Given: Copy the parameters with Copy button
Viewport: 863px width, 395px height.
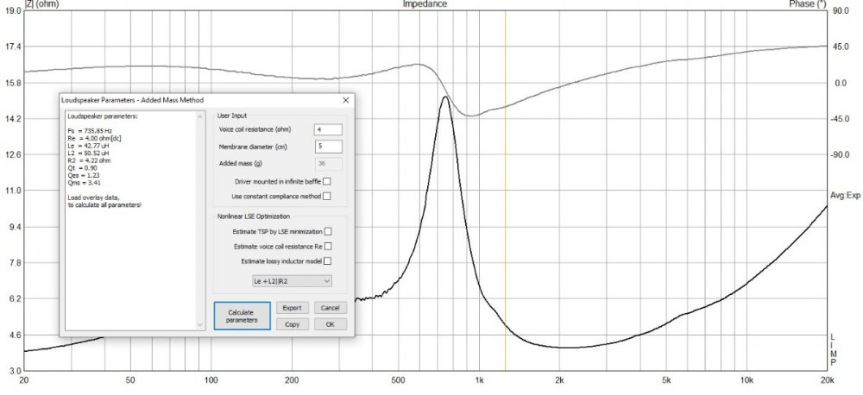Looking at the screenshot, I should [292, 324].
